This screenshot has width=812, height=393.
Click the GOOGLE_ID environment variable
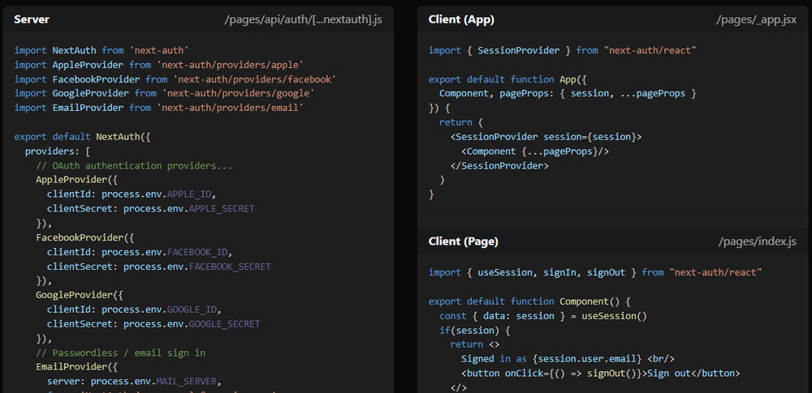(x=192, y=310)
